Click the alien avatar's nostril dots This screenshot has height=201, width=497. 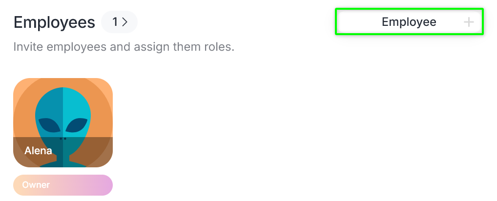tap(63, 139)
